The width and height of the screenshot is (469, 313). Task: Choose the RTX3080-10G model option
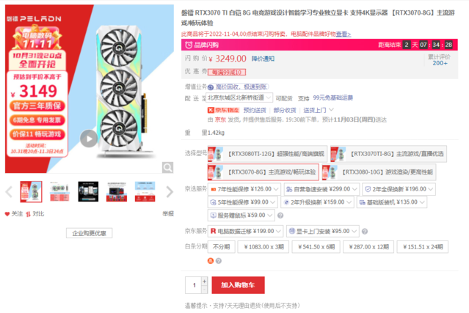[x=379, y=172]
